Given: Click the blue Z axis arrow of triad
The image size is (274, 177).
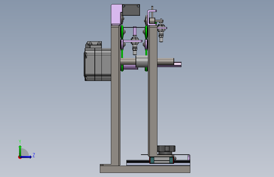Looking at the screenshot, I should 26,157.
